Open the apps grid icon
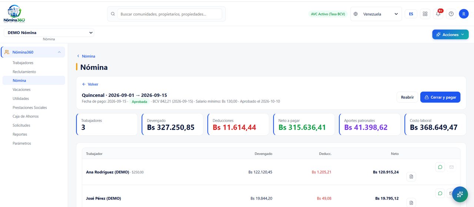 (425, 14)
